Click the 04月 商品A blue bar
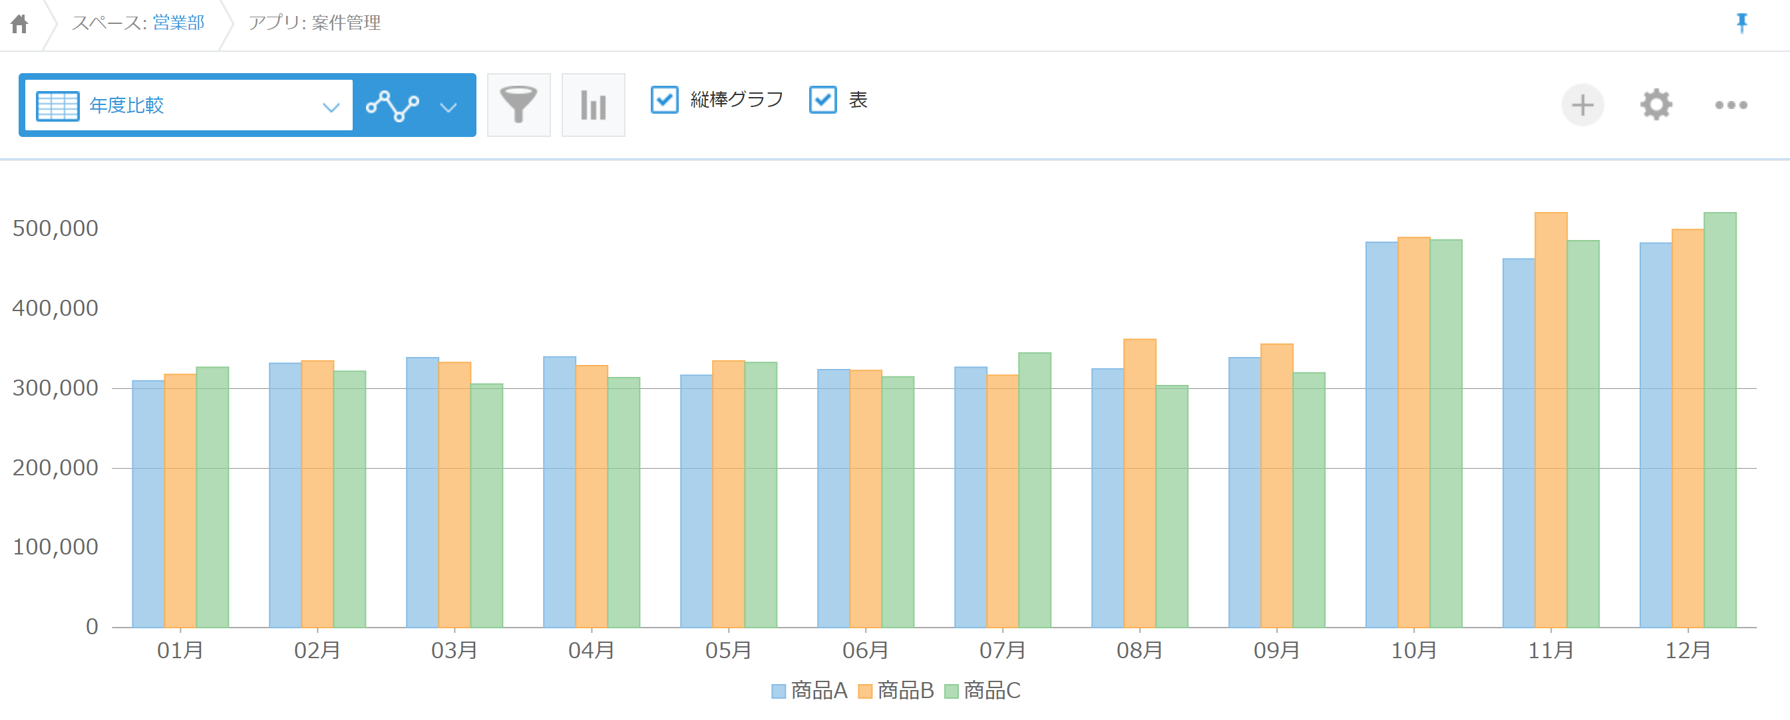Screen dimensions: 1790x720 pyautogui.click(x=560, y=492)
